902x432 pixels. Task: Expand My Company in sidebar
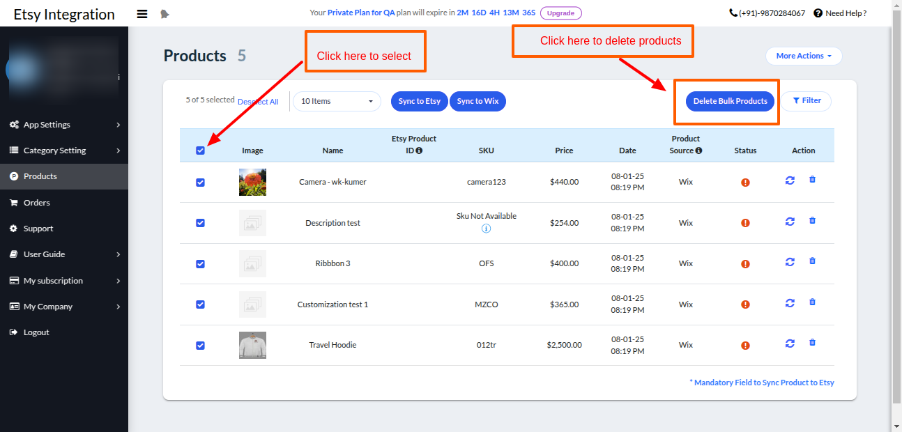tap(64, 307)
